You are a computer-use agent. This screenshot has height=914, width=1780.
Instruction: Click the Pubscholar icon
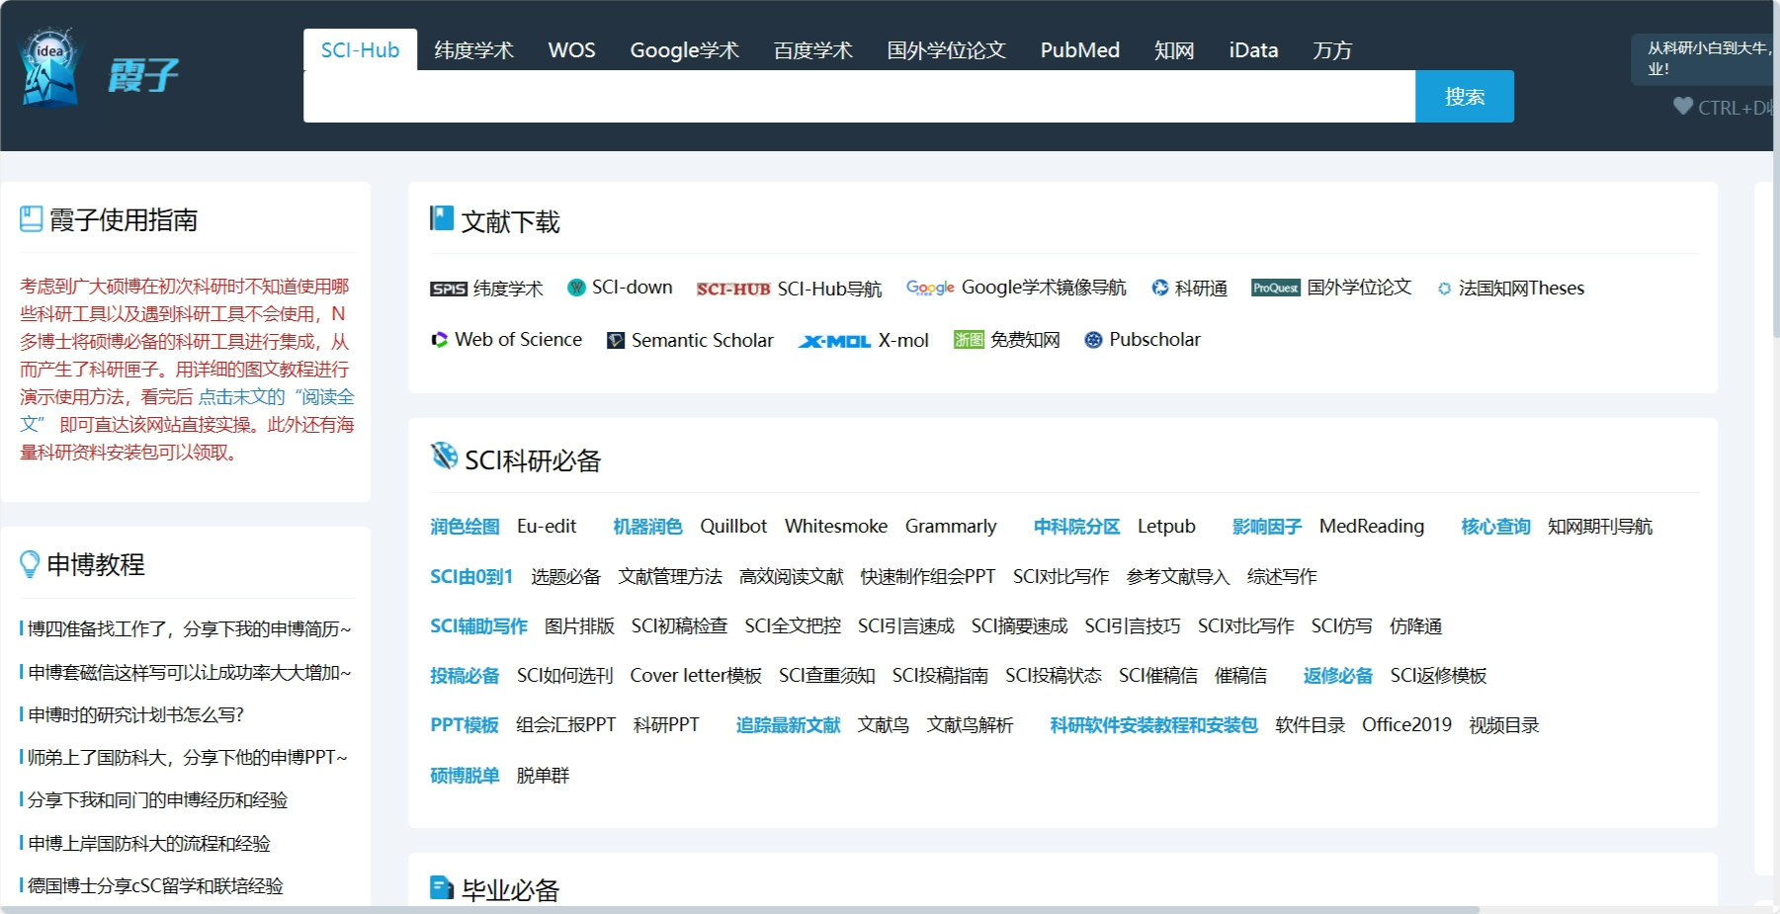click(x=1093, y=340)
